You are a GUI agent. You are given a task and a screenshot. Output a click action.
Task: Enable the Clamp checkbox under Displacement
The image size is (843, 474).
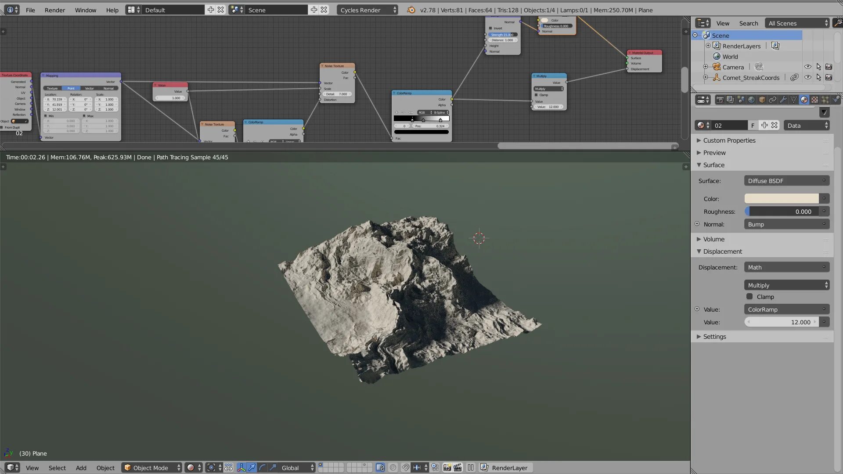749,297
